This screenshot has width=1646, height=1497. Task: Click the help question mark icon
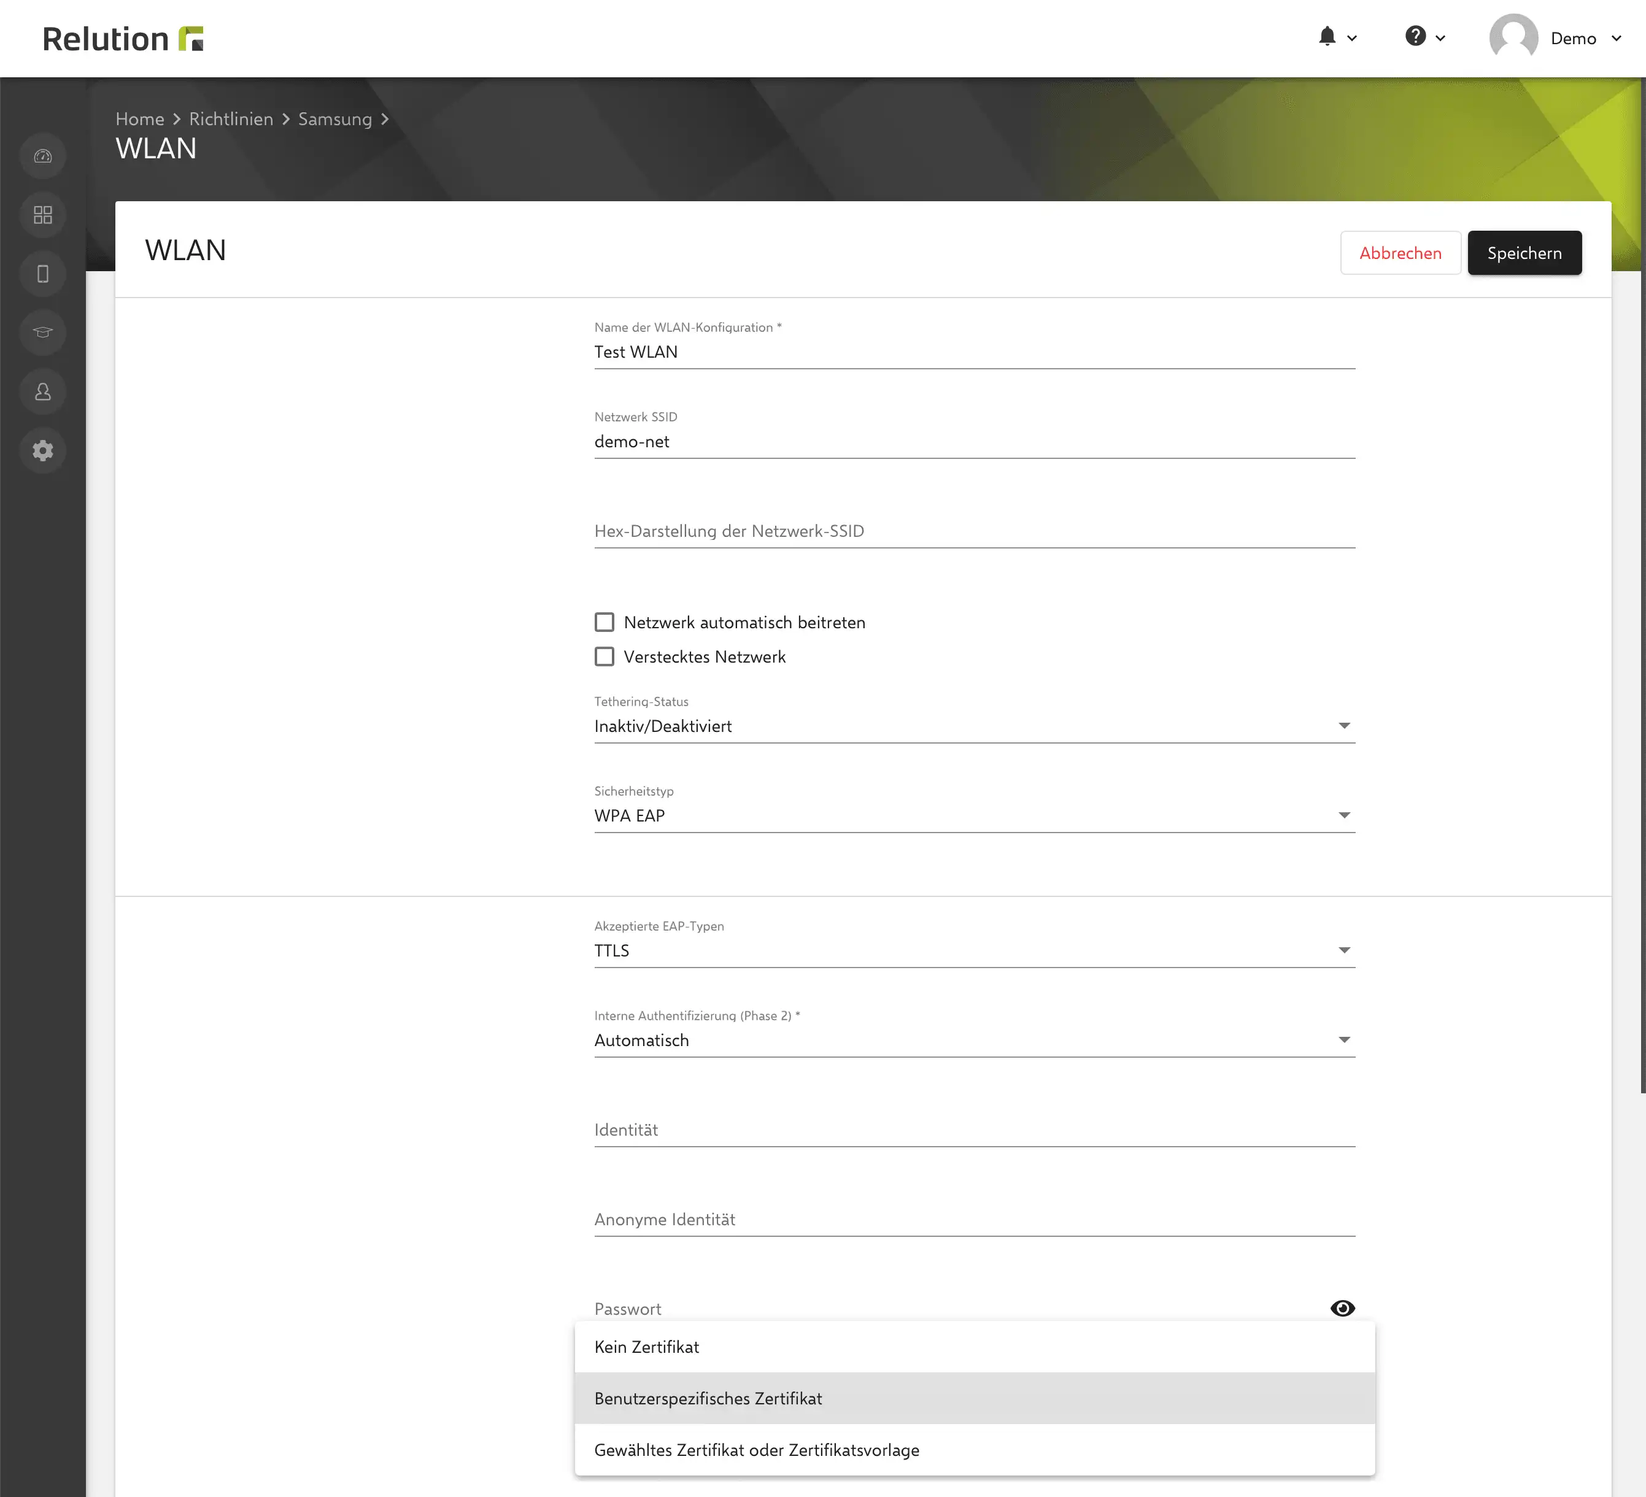pyautogui.click(x=1416, y=36)
